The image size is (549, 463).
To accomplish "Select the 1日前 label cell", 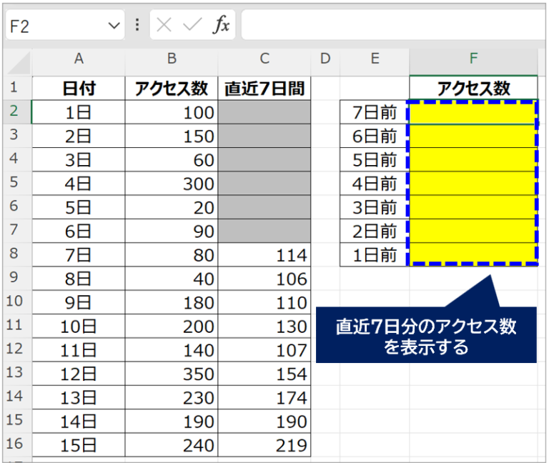I will pos(375,255).
